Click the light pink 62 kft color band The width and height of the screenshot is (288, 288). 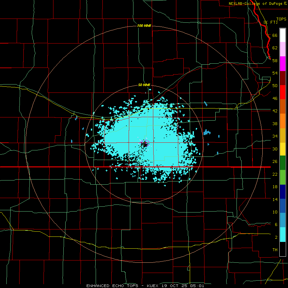(x=283, y=49)
